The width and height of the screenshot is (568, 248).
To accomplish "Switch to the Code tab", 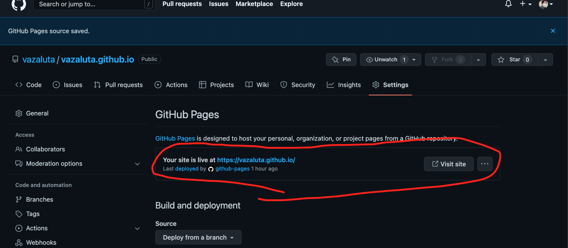I will click(28, 85).
